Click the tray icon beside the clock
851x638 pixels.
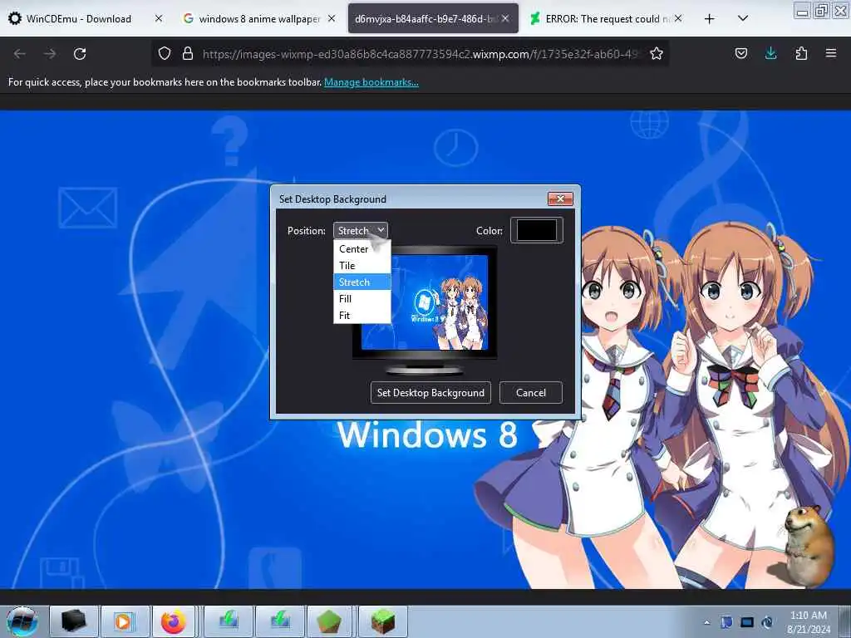point(767,622)
